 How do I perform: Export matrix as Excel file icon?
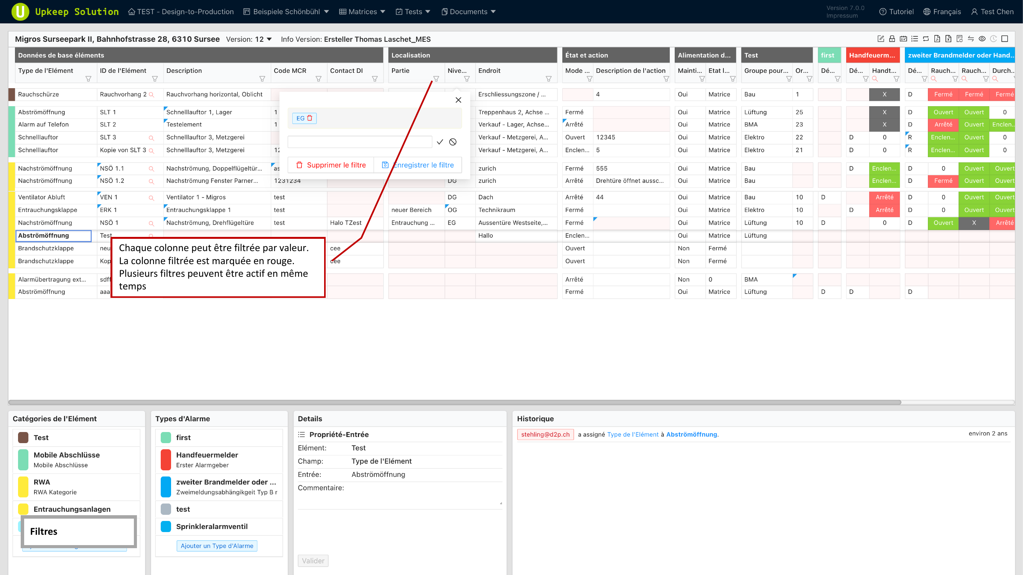pos(948,38)
